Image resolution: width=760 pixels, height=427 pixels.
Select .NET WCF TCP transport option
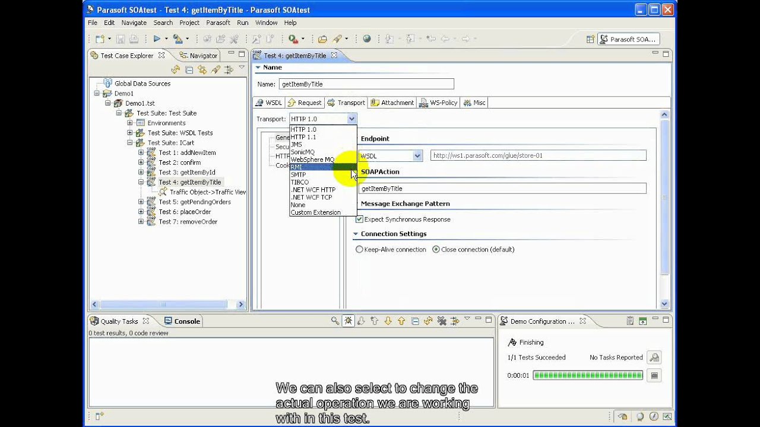(x=323, y=197)
